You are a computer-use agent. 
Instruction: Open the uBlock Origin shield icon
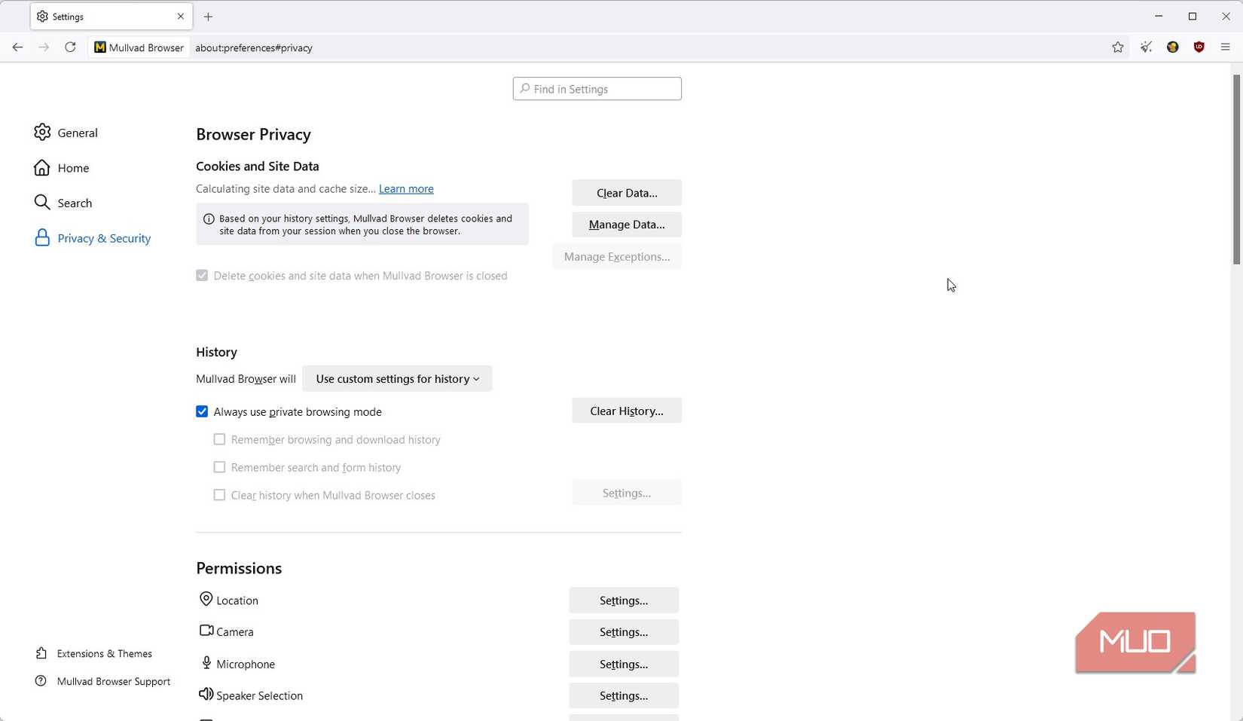(x=1199, y=47)
